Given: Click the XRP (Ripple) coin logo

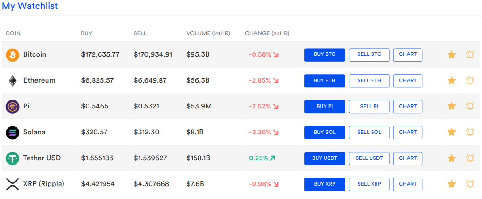Looking at the screenshot, I should coord(13,184).
